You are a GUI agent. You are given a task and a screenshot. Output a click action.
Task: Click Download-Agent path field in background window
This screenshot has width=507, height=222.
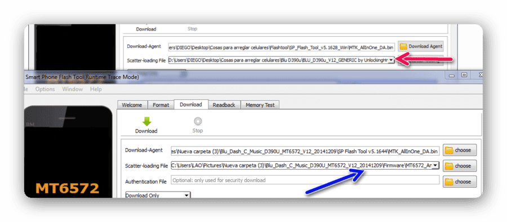tap(281, 47)
